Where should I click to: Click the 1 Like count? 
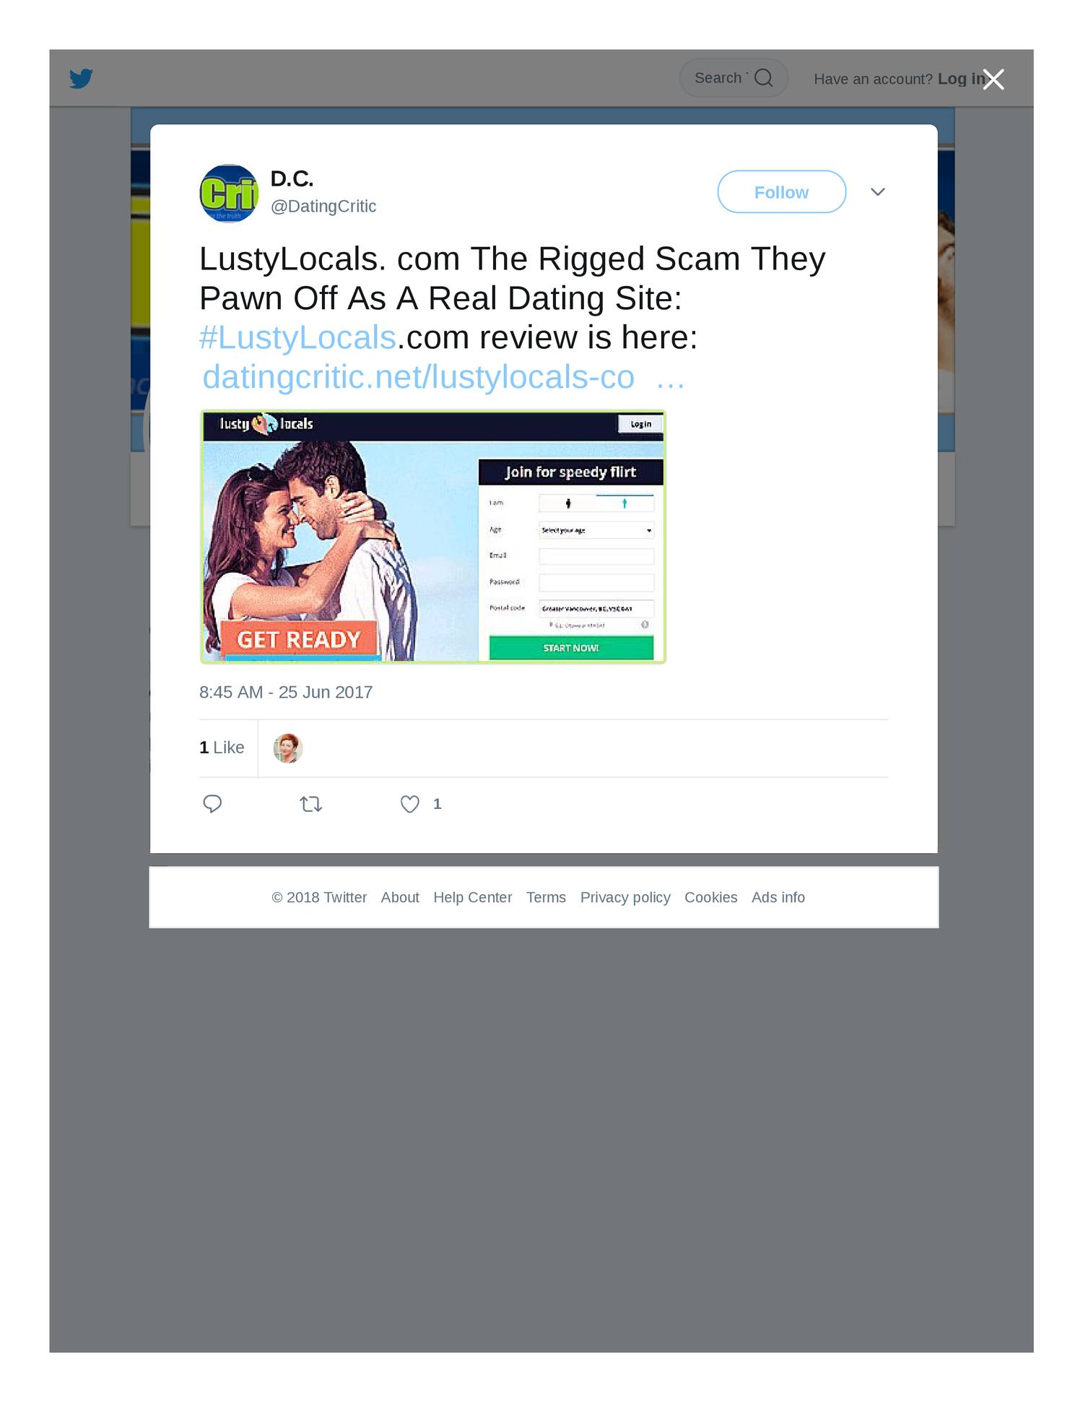point(222,748)
